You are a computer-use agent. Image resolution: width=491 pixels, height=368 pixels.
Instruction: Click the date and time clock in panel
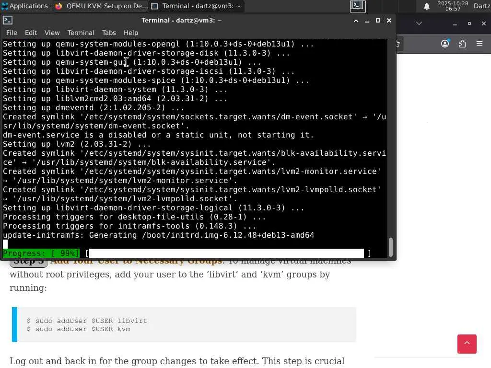coord(453,6)
